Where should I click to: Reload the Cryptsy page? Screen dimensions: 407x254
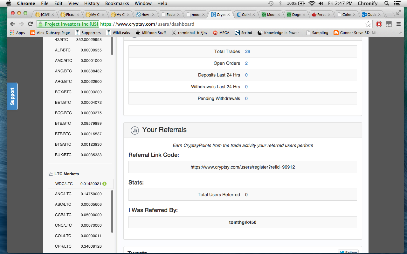coord(30,24)
